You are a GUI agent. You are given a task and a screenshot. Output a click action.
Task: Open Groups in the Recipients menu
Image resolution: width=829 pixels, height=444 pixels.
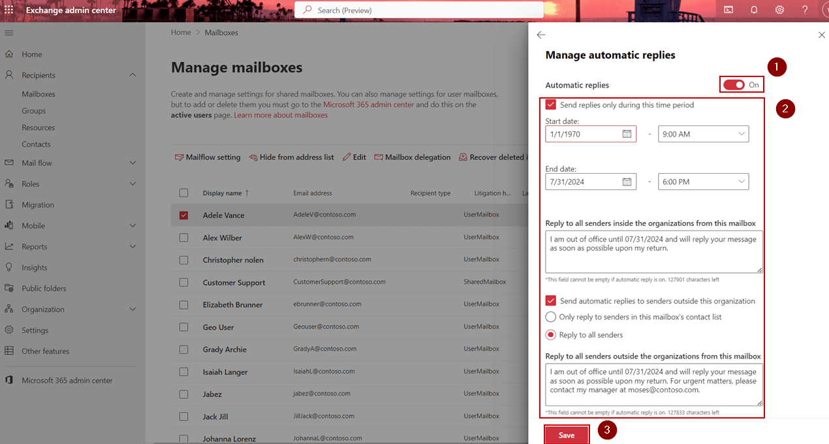tap(34, 111)
